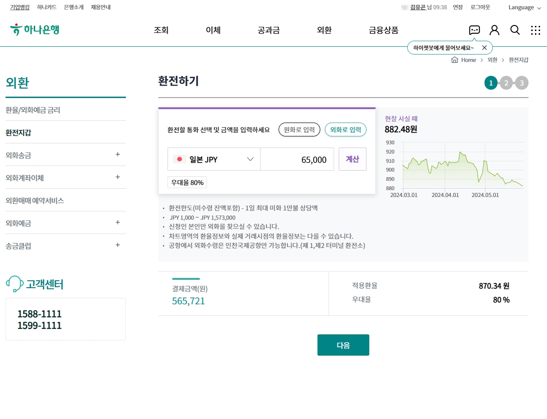Image resolution: width=547 pixels, height=419 pixels.
Task: Click the 로그아웃 link
Action: pyautogui.click(x=480, y=7)
